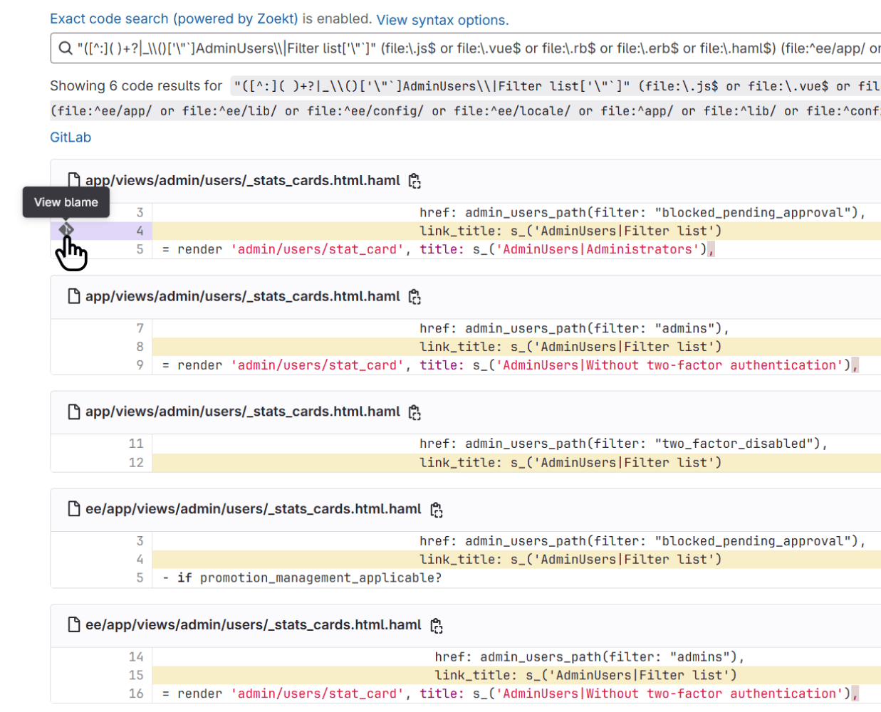
Task: Copy the path of the second search result
Action: click(415, 297)
